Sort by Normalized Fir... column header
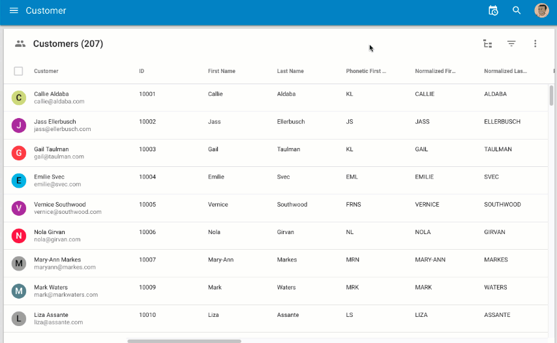The image size is (557, 343). coord(435,71)
